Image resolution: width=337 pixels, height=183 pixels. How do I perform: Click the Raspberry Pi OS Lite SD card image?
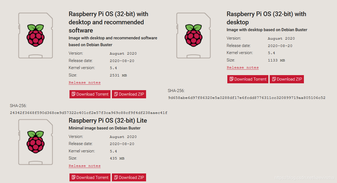[36, 142]
